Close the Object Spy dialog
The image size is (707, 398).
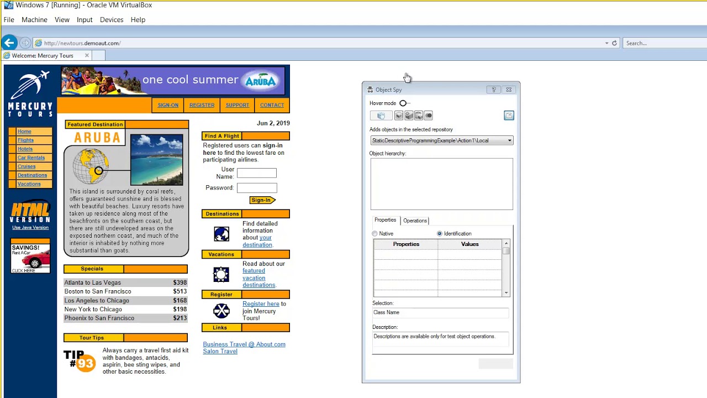click(x=509, y=90)
